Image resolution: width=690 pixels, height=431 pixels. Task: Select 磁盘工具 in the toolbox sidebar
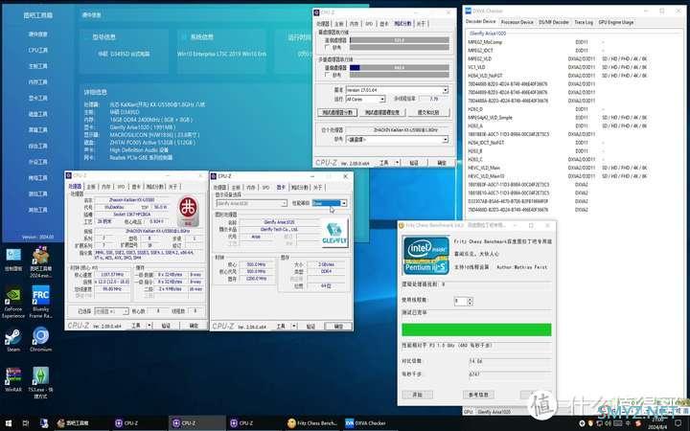tap(37, 114)
